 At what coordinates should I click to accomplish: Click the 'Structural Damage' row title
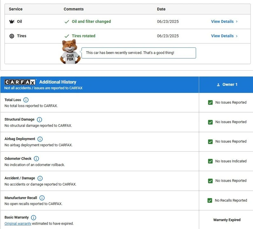(19, 119)
